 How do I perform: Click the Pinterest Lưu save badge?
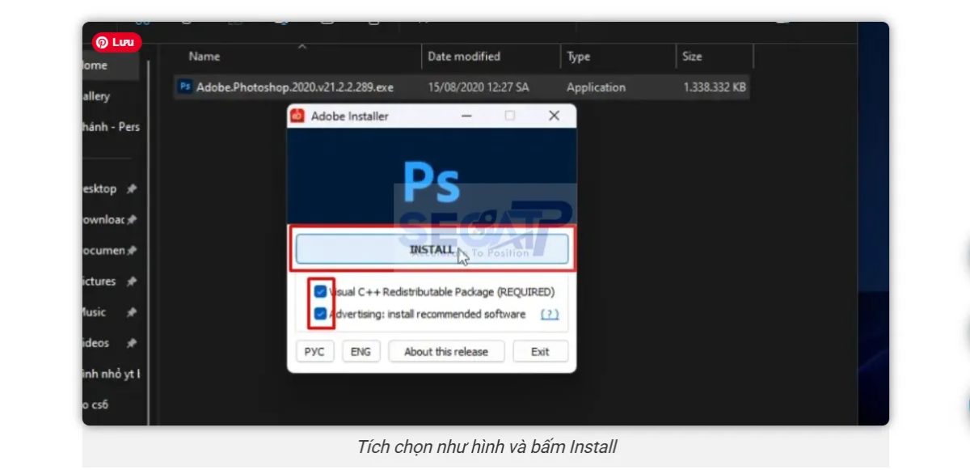click(116, 42)
